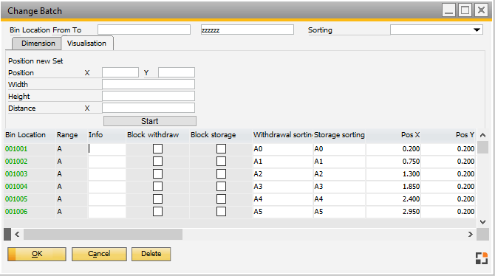Open bin location 001002 link
This screenshot has height=276, width=495.
[x=16, y=162]
